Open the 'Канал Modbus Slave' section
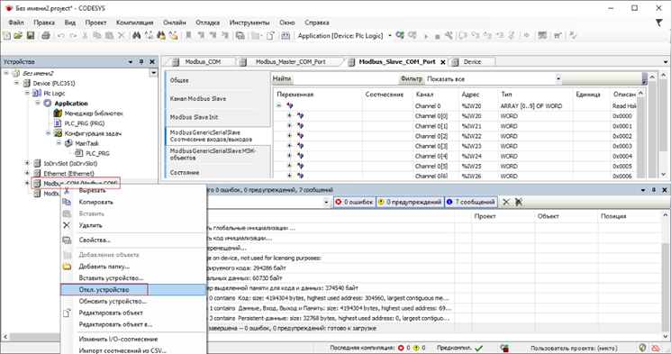The height and width of the screenshot is (354, 671). (x=198, y=98)
